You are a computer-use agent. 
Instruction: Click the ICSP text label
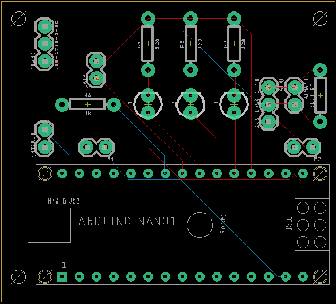pyautogui.click(x=289, y=224)
